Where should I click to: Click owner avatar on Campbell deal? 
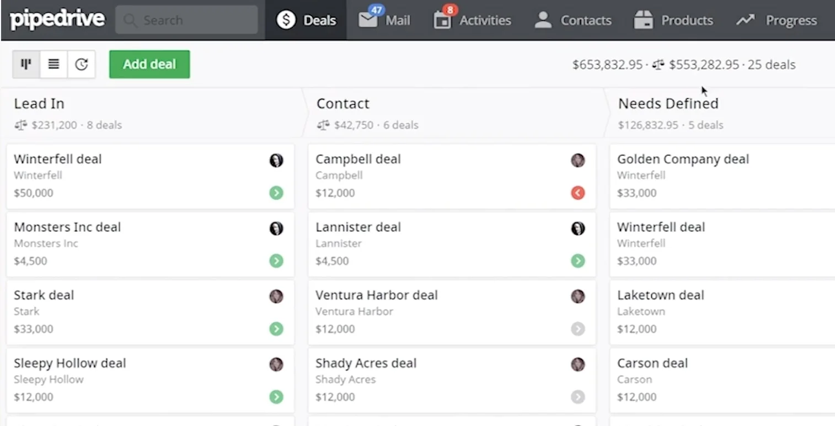(x=578, y=161)
